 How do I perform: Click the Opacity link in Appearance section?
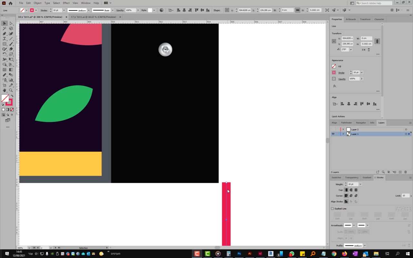point(342,79)
